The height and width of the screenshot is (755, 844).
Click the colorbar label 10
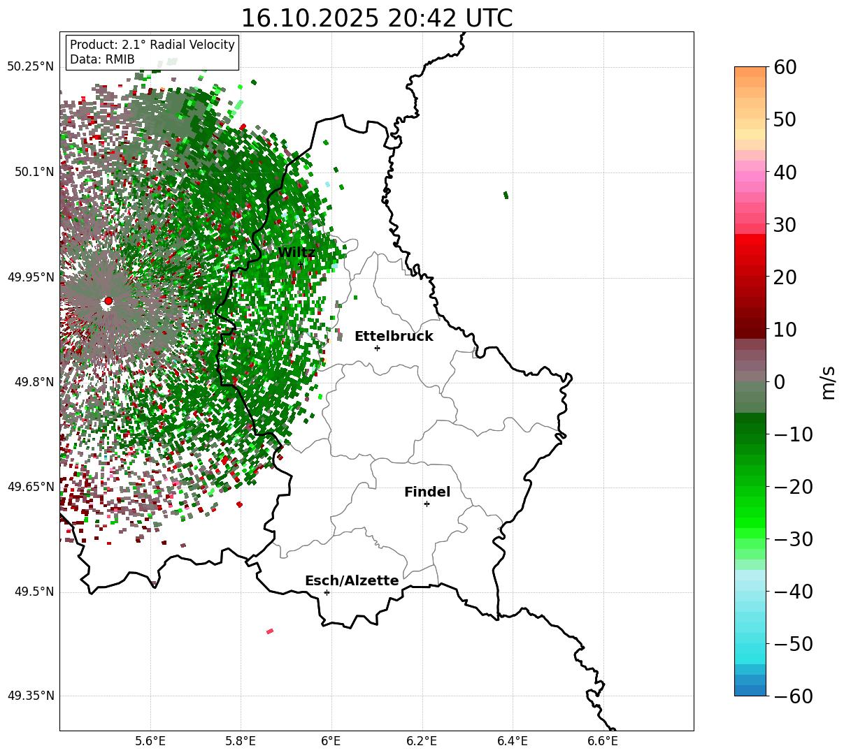785,330
